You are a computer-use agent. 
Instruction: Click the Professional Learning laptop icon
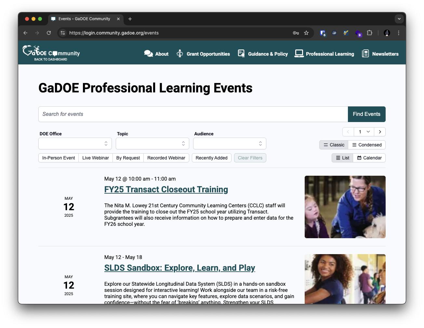298,53
